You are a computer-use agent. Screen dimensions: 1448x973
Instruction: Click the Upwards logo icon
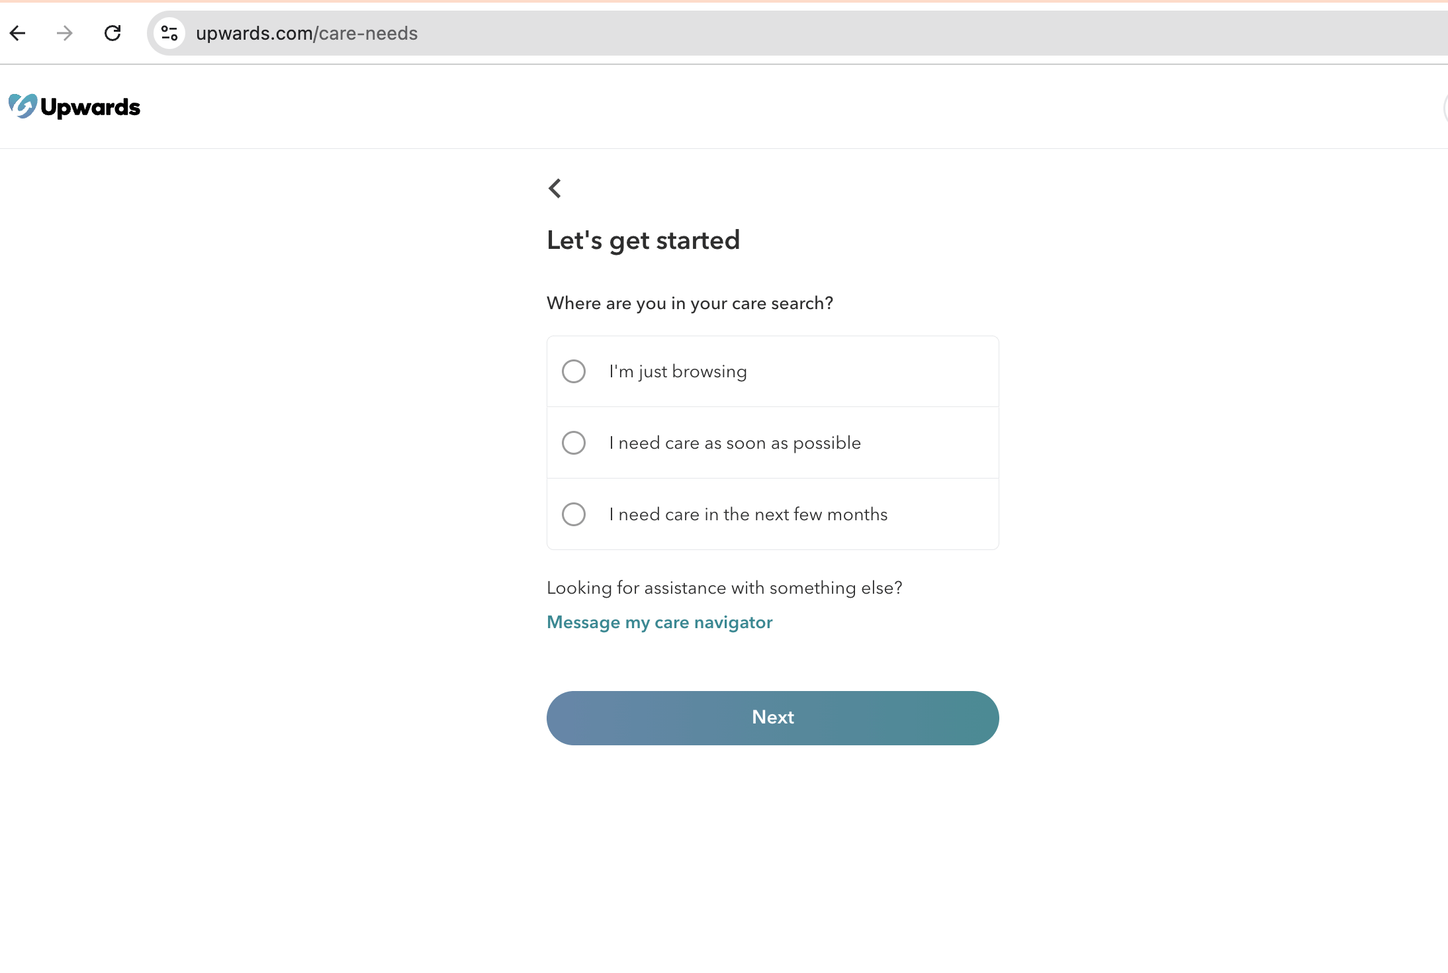click(x=20, y=107)
